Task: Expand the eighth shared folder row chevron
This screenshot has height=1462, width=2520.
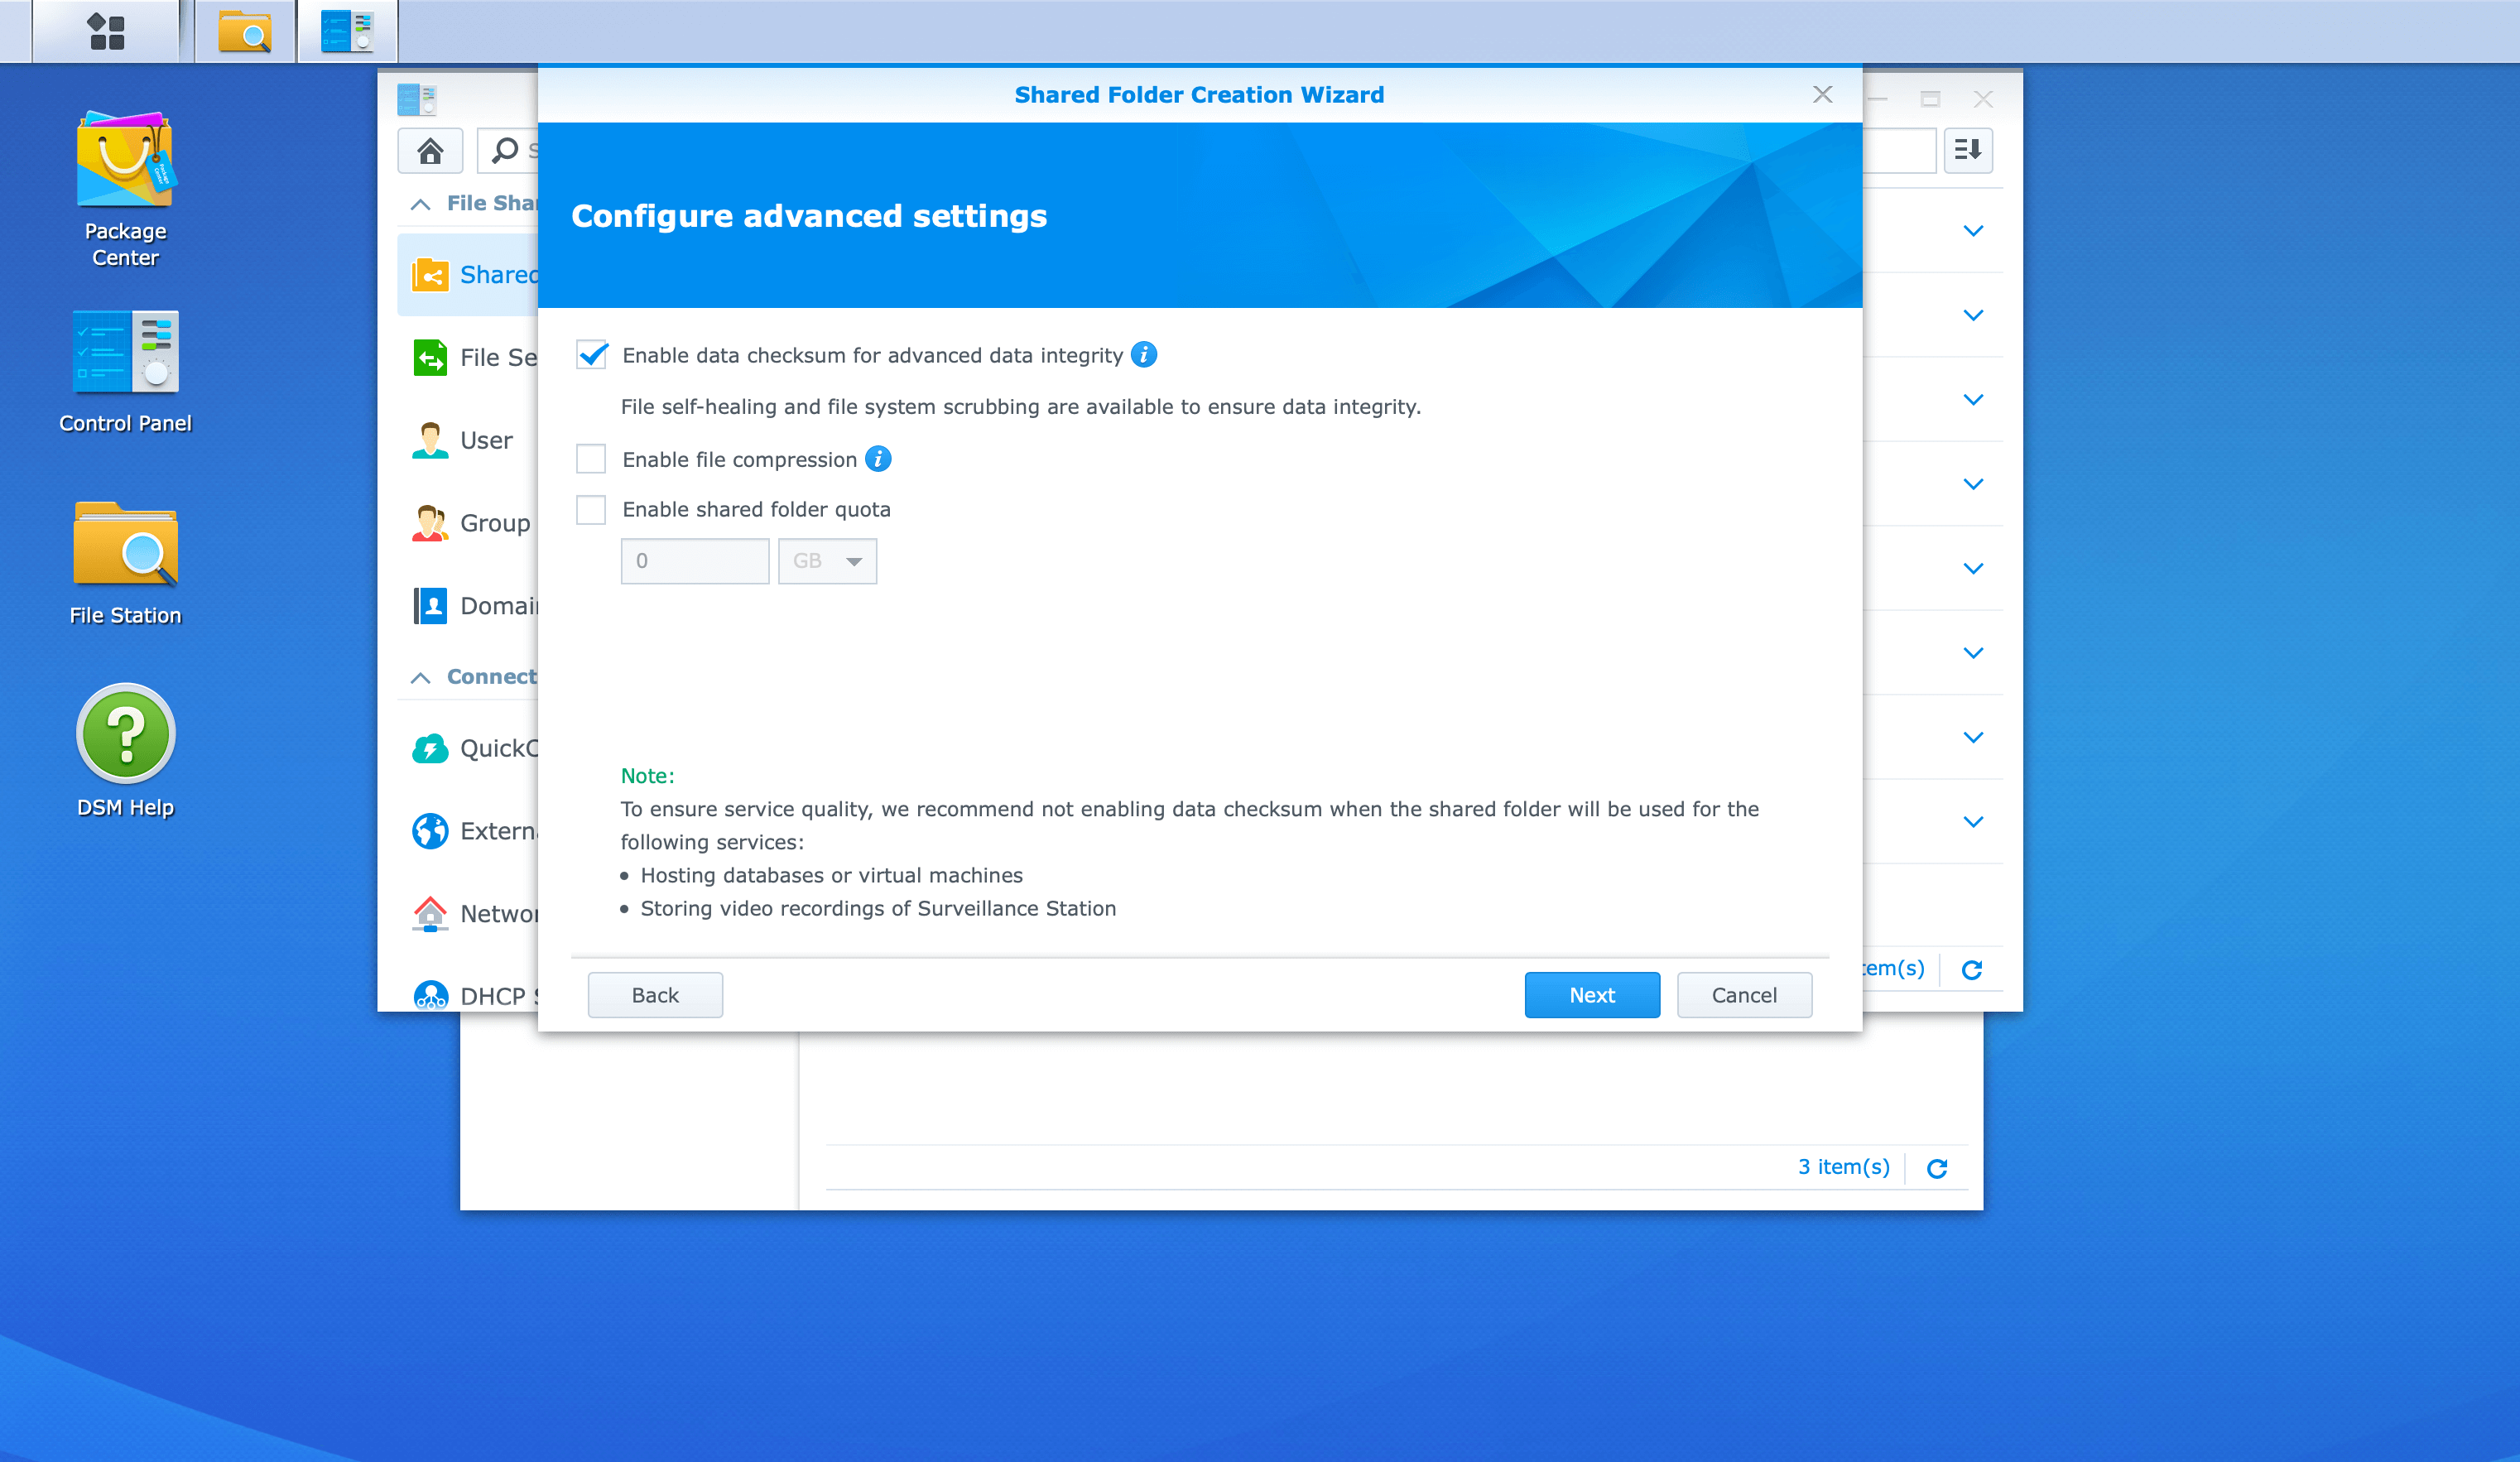Action: coord(1973,822)
